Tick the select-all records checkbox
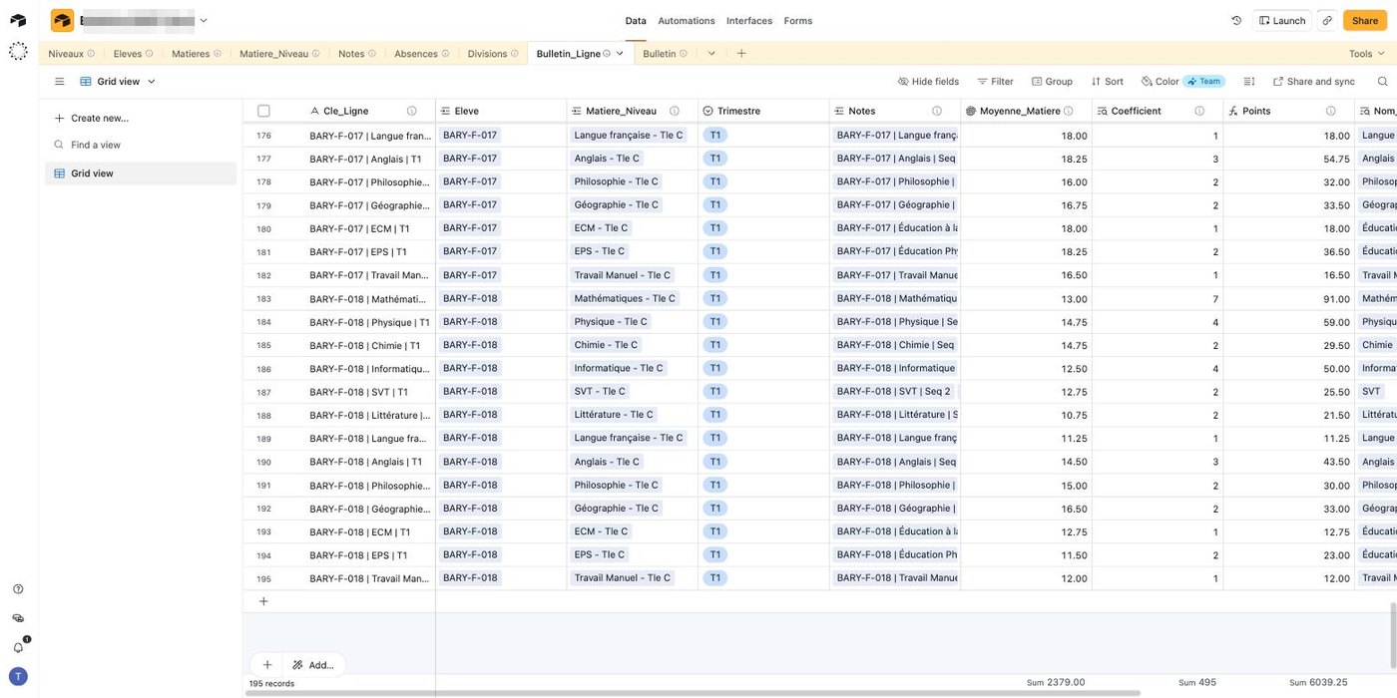This screenshot has height=698, width=1397. 263,111
